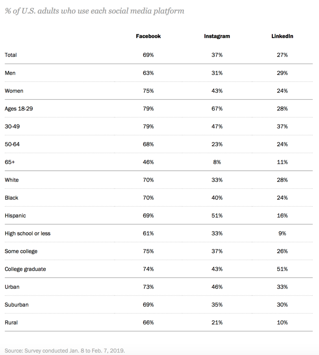Click the Facebook column header
The image size is (319, 355).
tap(148, 36)
